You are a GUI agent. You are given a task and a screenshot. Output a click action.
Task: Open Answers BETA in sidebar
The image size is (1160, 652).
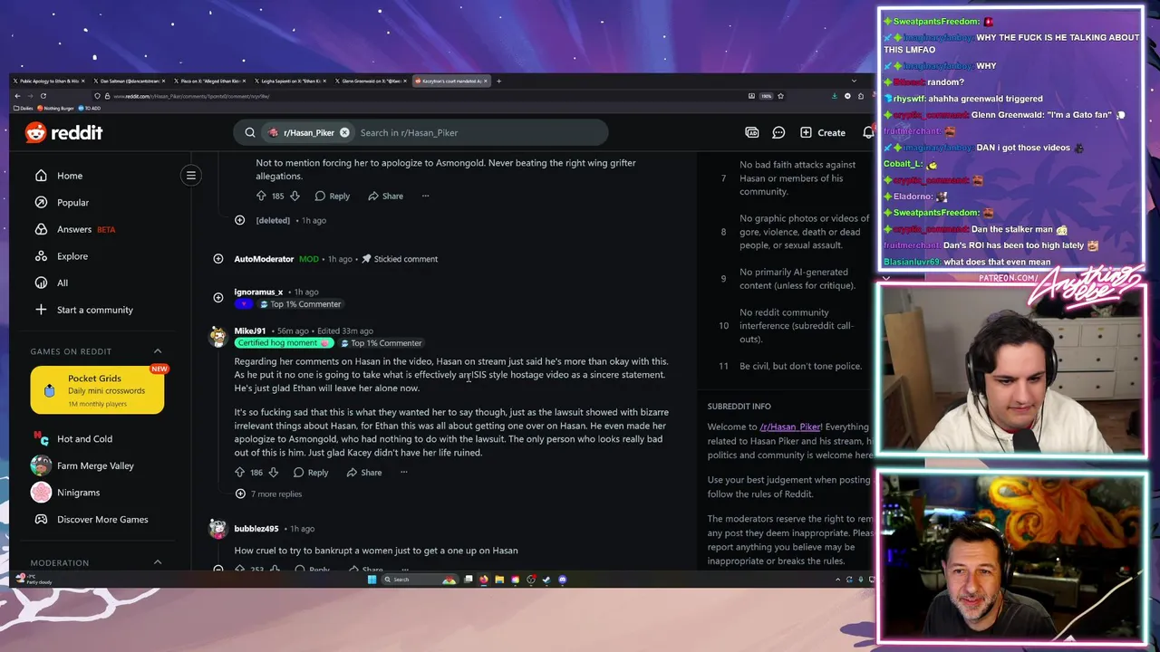(74, 229)
